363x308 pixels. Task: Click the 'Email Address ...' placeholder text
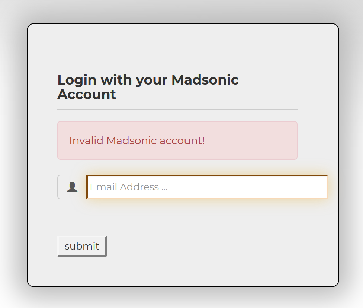[129, 187]
